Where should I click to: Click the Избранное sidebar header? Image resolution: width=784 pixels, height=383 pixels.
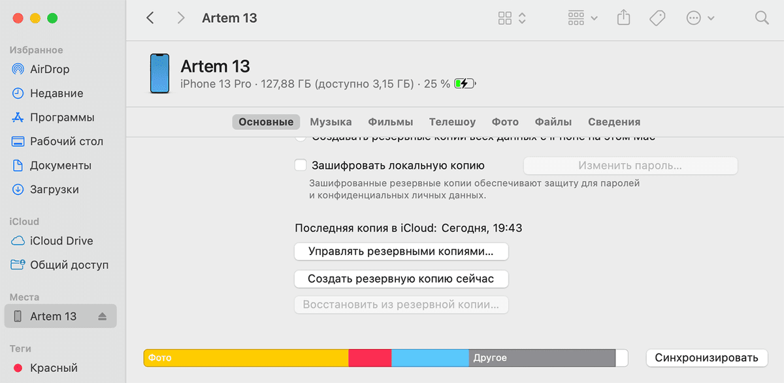37,50
